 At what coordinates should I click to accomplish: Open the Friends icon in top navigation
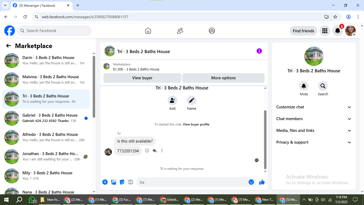pyautogui.click(x=180, y=31)
